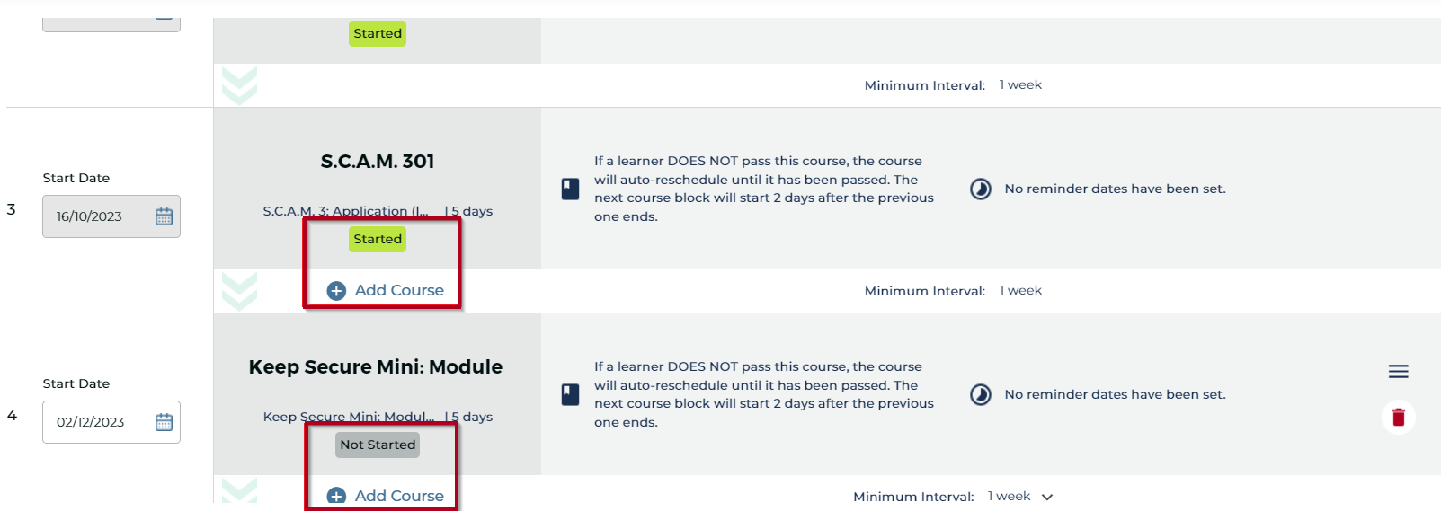Click Add Course text under S.C.A.M. 301
This screenshot has width=1441, height=511.
coord(399,290)
